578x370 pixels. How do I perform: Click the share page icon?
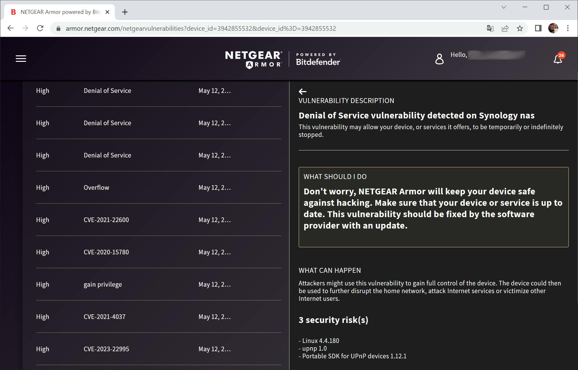coord(505,29)
